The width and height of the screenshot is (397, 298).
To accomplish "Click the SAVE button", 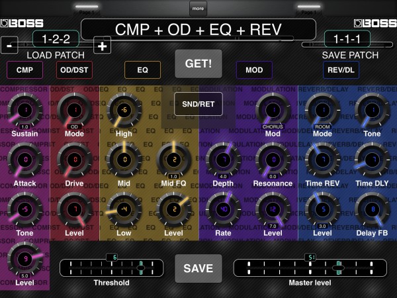I will click(198, 268).
